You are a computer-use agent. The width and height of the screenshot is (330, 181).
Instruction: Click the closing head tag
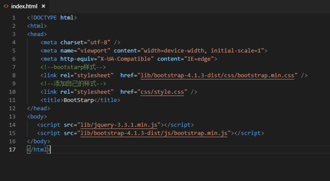[x=39, y=108]
